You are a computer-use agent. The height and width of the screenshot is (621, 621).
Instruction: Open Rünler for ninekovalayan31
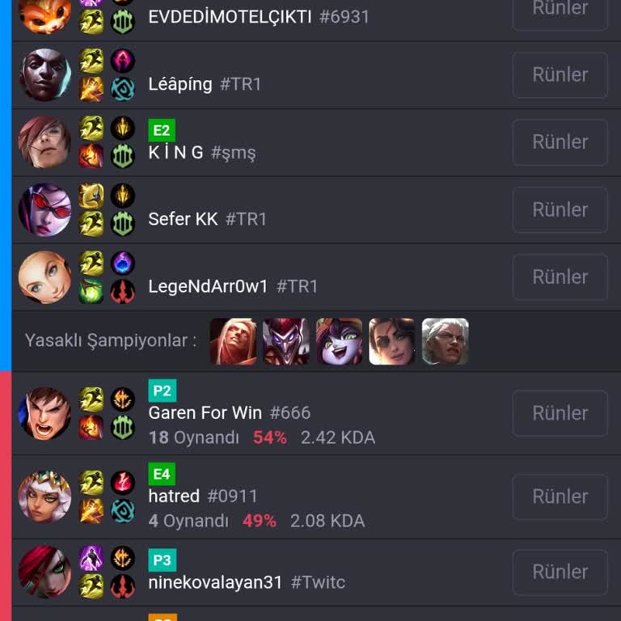click(x=560, y=572)
